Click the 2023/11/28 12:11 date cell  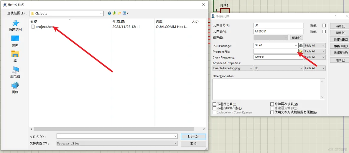pos(126,27)
